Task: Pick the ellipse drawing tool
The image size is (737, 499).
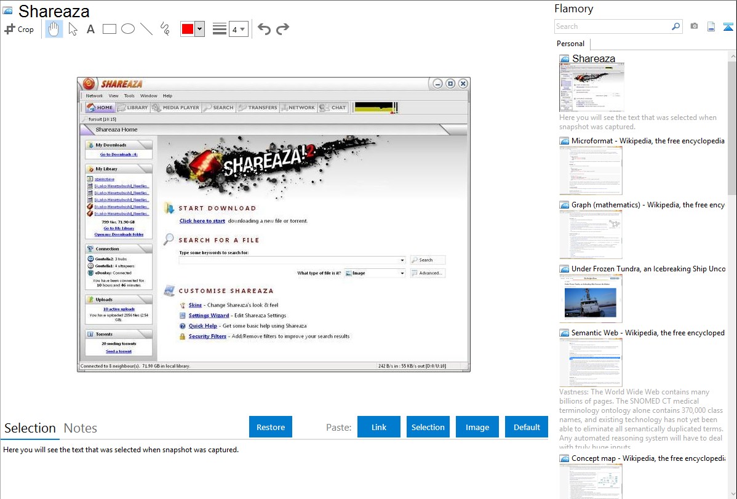Action: (x=128, y=29)
